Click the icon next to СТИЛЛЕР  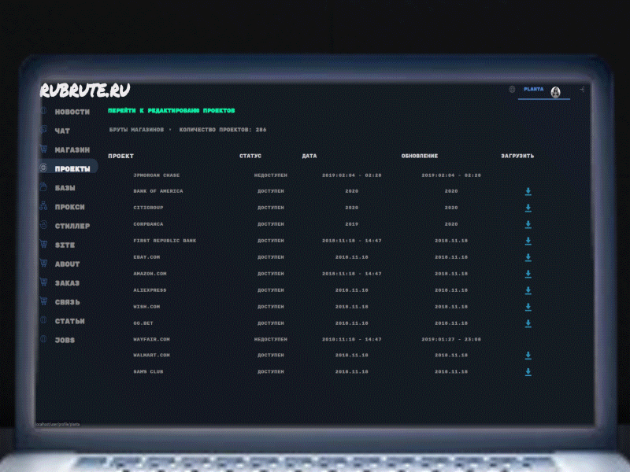(x=44, y=225)
